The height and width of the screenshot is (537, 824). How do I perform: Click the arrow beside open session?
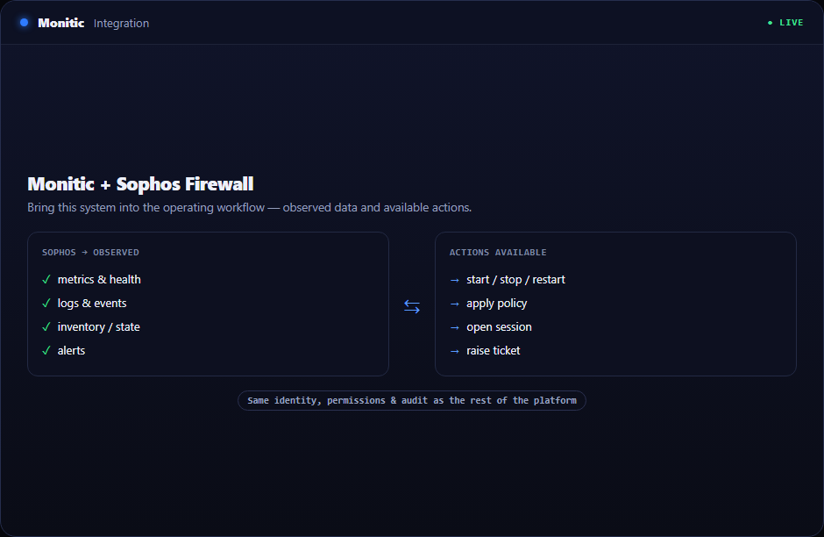[455, 327]
